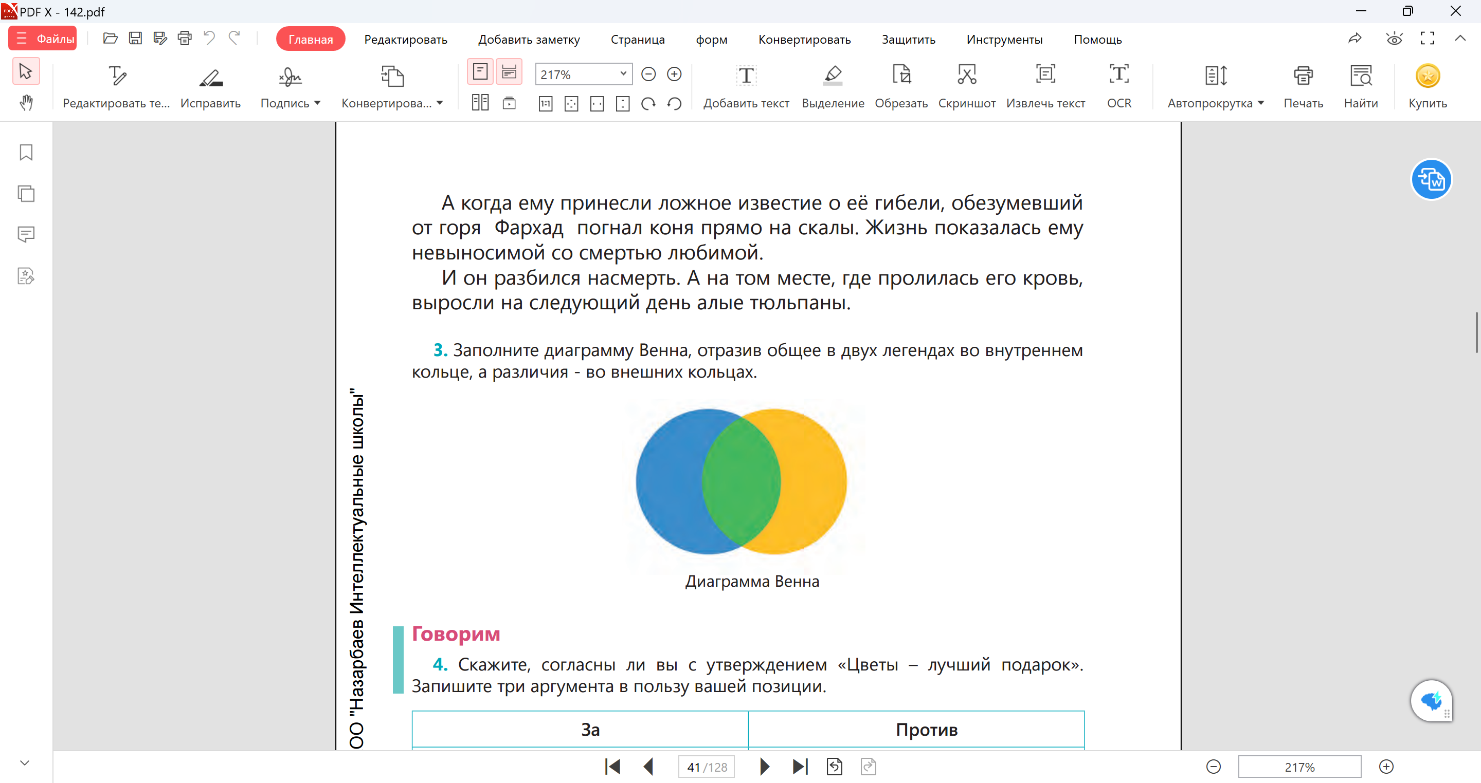Toggle the hand pan tool
Screen dimensions: 1481x783
26,103
